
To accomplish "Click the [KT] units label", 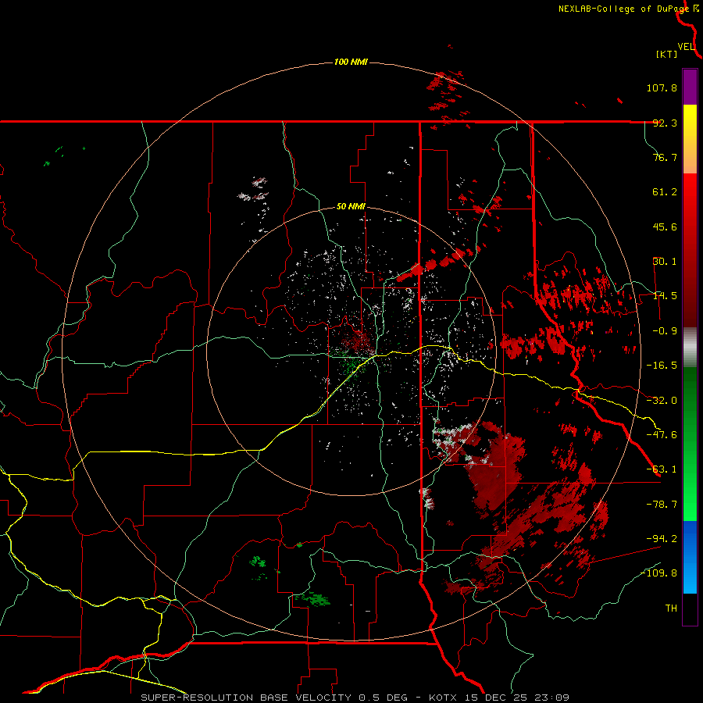I will point(667,54).
